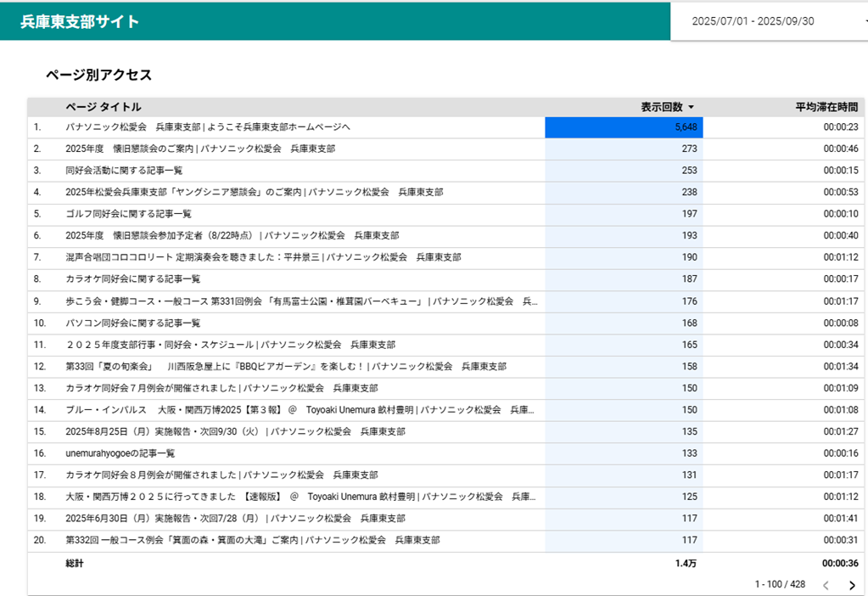Click row 16 unemurahyogoeの記事一覧

(120, 453)
